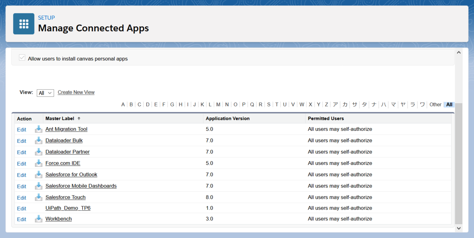The width and height of the screenshot is (474, 238).
Task: Edit the Ant Migration Tool app
Action: pyautogui.click(x=21, y=130)
